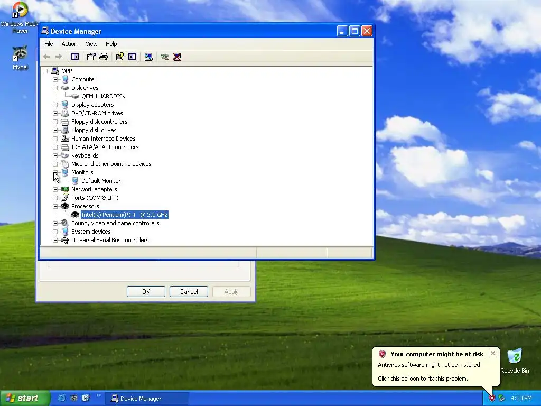This screenshot has height=406, width=541.
Task: Collapse the OPP root node
Action: point(45,71)
